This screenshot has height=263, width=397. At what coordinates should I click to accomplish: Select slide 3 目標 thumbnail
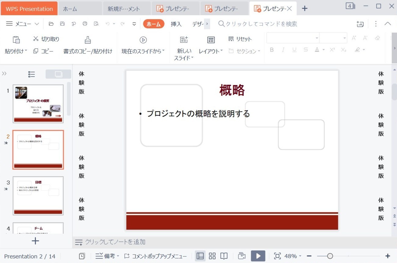click(x=38, y=196)
